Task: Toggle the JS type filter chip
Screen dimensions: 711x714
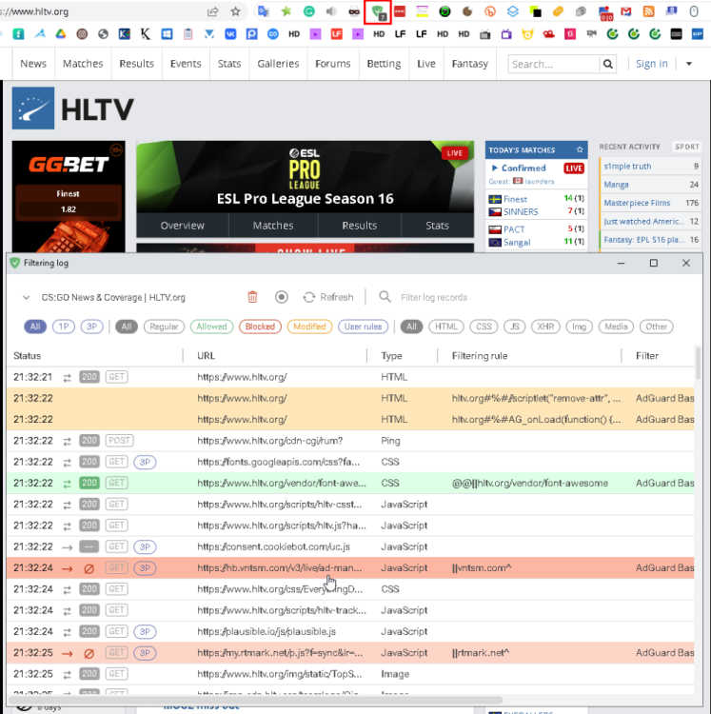Action: click(514, 327)
